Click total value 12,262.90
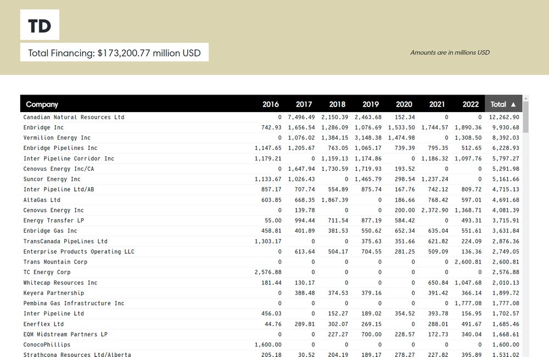The image size is (549, 357). coord(504,117)
